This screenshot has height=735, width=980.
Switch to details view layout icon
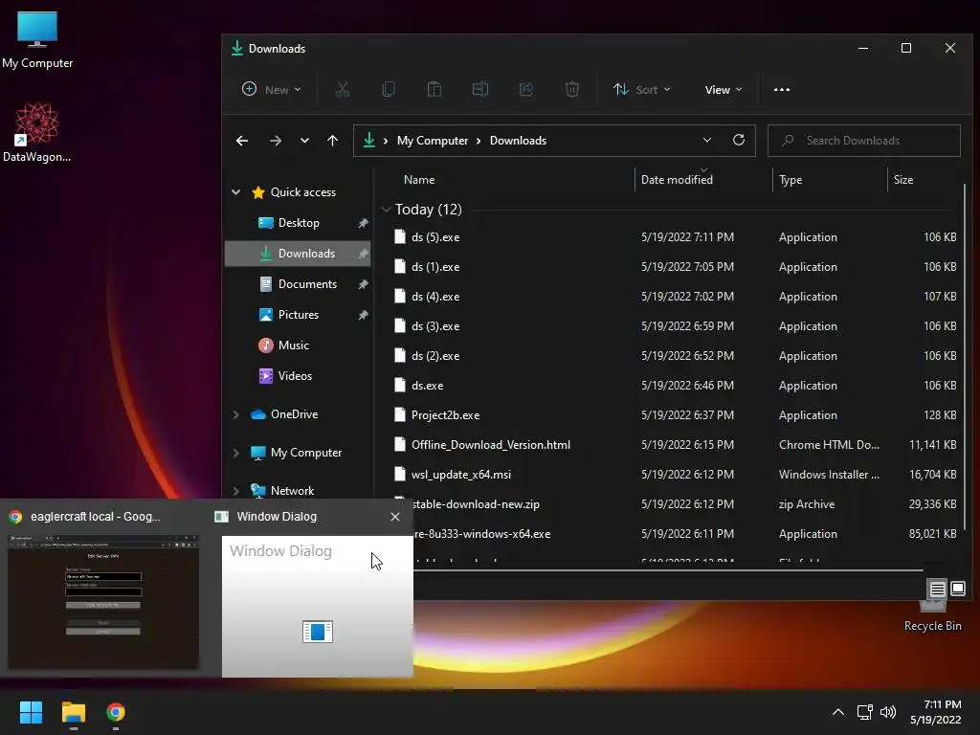[x=937, y=589]
